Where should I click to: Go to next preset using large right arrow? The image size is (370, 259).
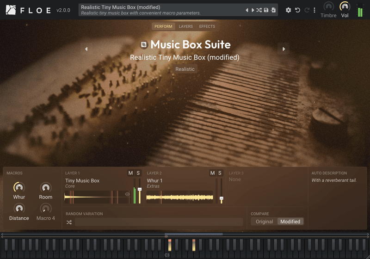click(284, 49)
